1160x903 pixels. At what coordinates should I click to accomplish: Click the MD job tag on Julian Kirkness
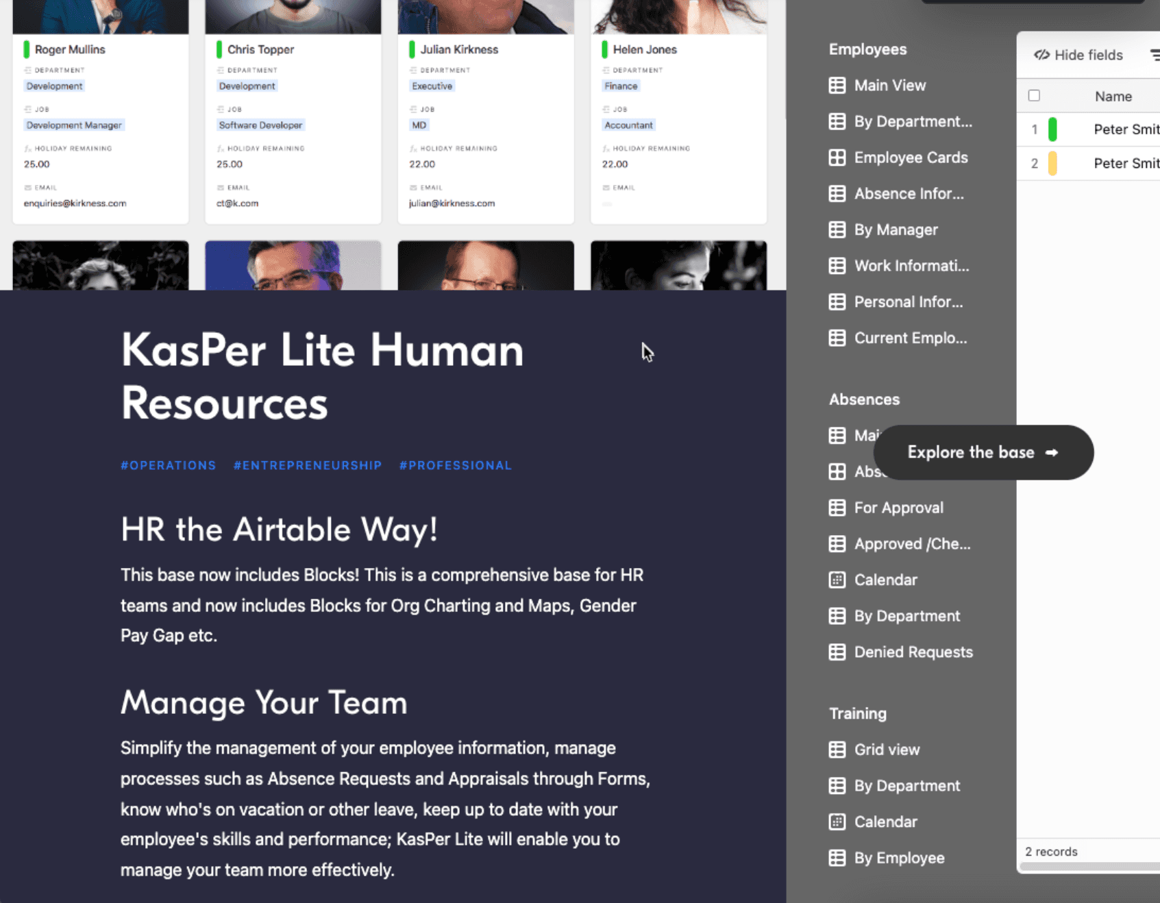click(x=419, y=125)
